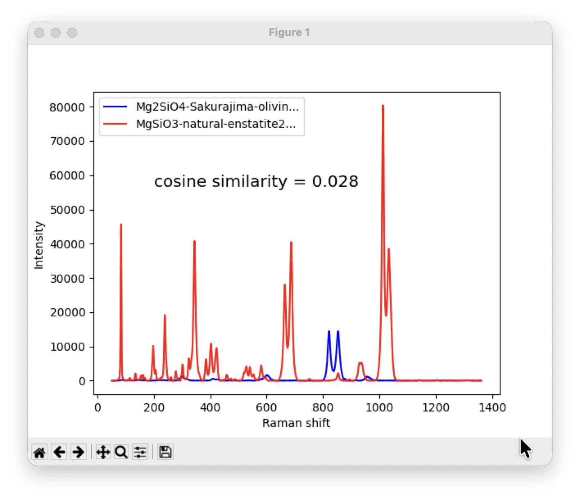This screenshot has width=580, height=500.
Task: Maximize the Figure 1 window
Action: [x=72, y=33]
